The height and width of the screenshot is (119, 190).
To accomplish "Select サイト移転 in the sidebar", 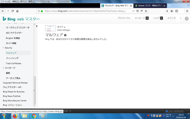I will tap(11, 43).
